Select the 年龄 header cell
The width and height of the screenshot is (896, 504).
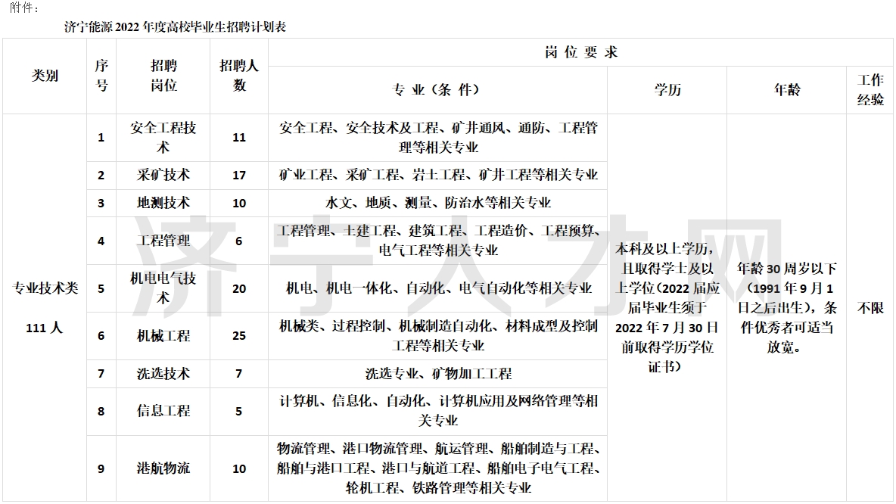coord(786,90)
